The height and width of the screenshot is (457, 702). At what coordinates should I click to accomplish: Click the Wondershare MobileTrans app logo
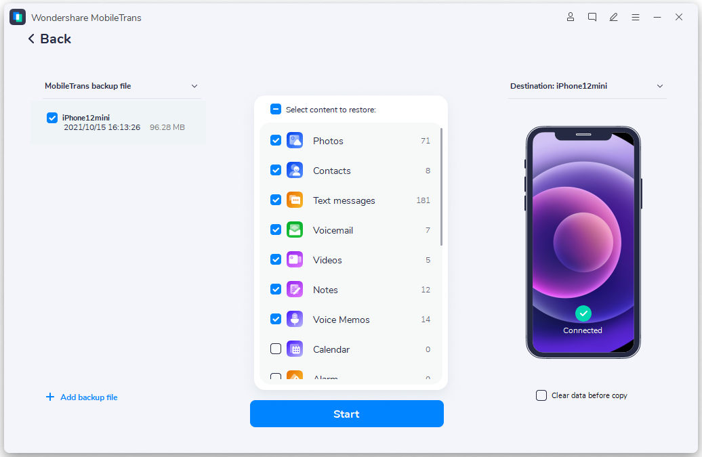[18, 18]
